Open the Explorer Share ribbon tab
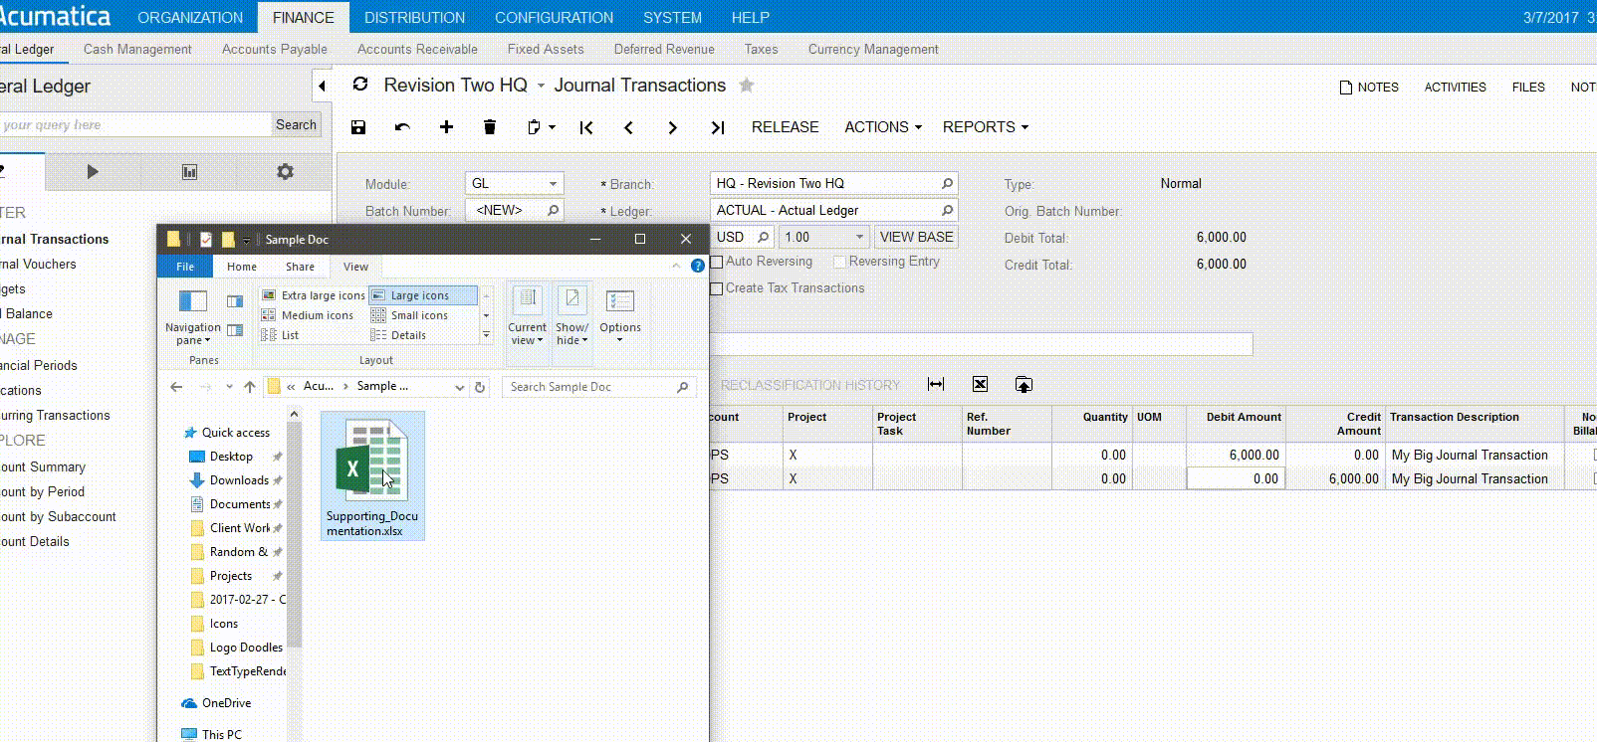1597x742 pixels. pos(300,267)
